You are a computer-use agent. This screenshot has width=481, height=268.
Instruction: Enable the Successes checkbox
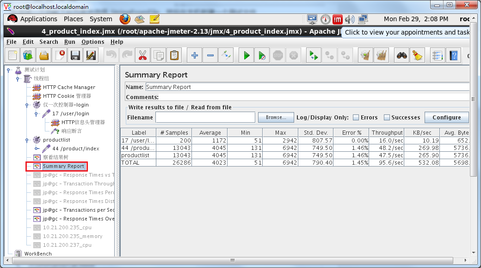387,117
